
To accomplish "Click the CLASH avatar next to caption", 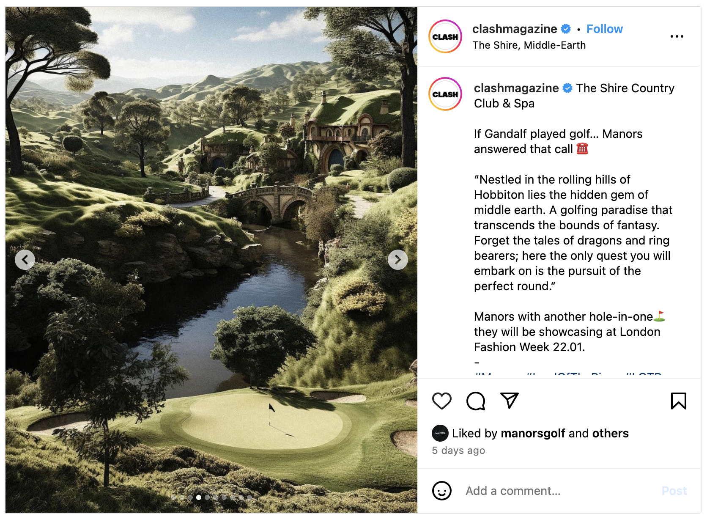I will coord(445,94).
